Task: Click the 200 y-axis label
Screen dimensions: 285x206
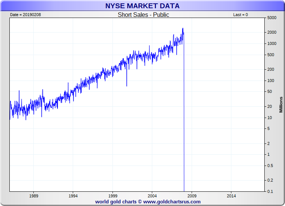Action: tap(271, 69)
